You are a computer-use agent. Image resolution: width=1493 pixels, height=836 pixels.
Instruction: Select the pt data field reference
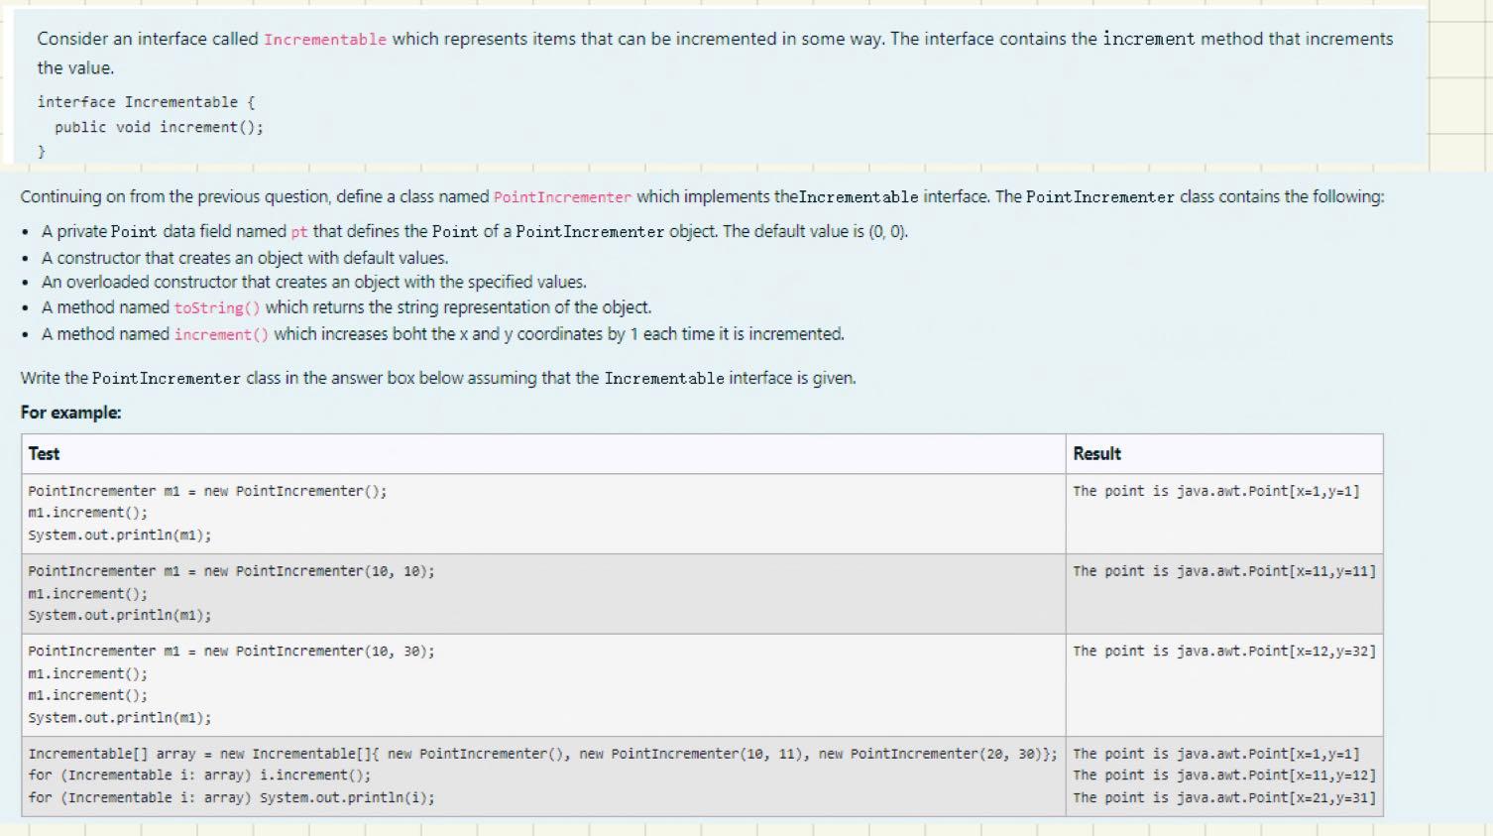click(299, 231)
